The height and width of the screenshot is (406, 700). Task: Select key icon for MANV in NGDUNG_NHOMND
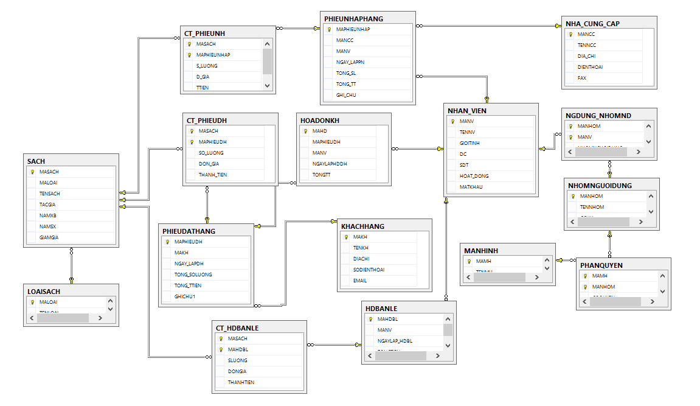pos(570,137)
